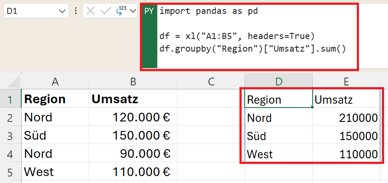
Task: Select column C header
Action: (x=211, y=81)
